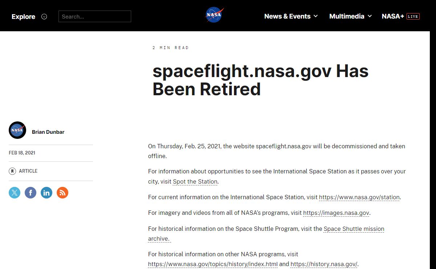Click author name Brian Dunbar

click(48, 132)
